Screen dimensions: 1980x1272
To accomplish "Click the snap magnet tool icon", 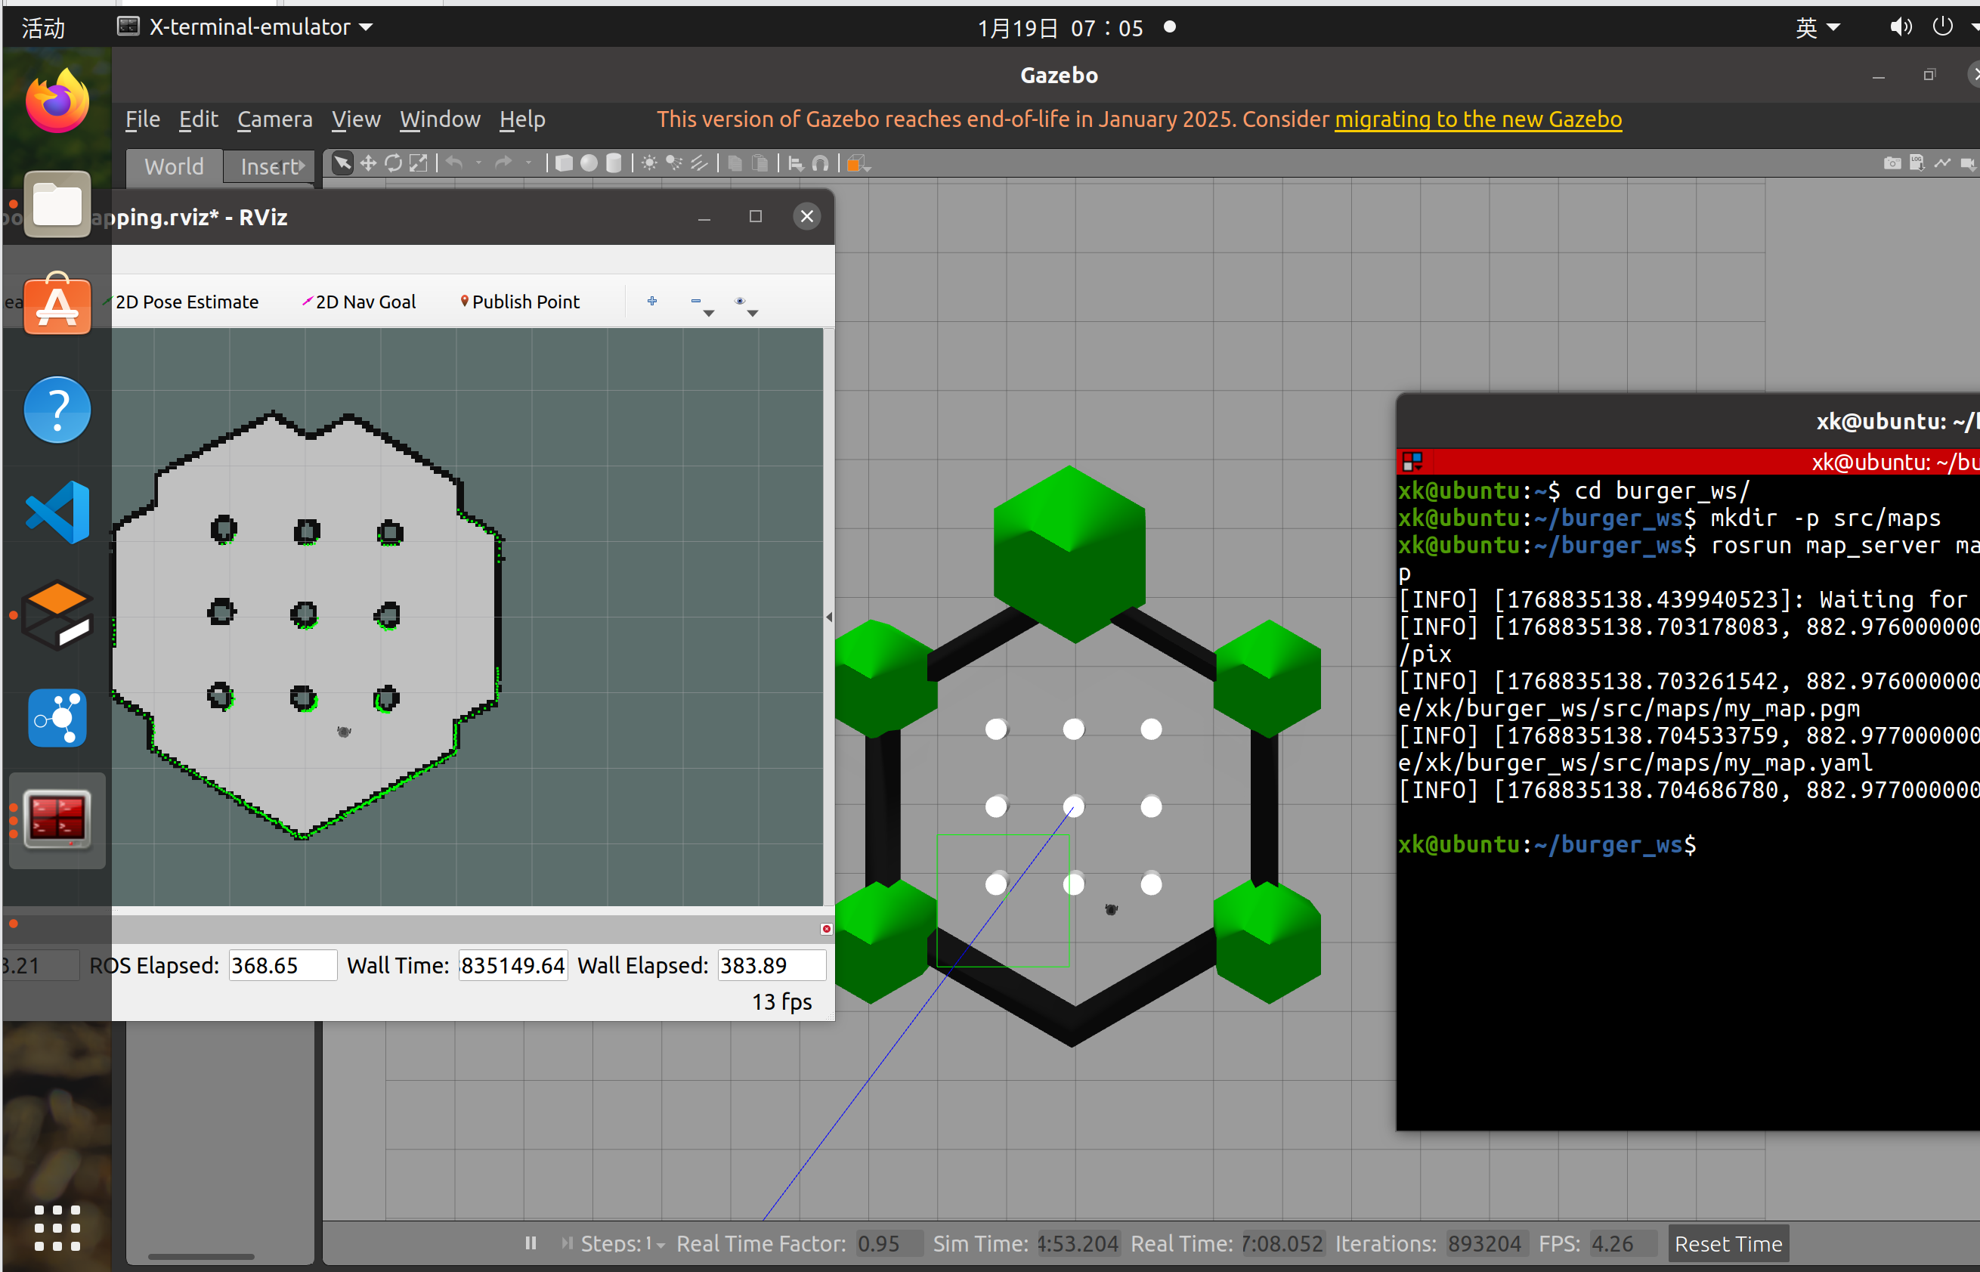I will (x=821, y=162).
